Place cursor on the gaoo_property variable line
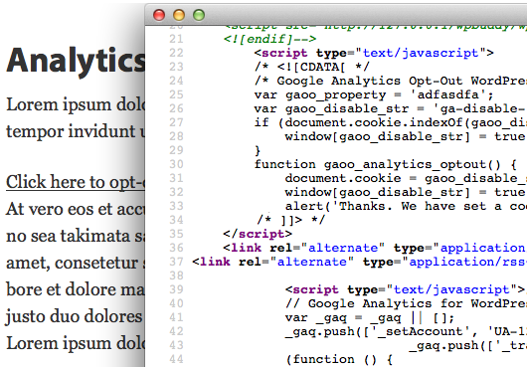 click(374, 95)
